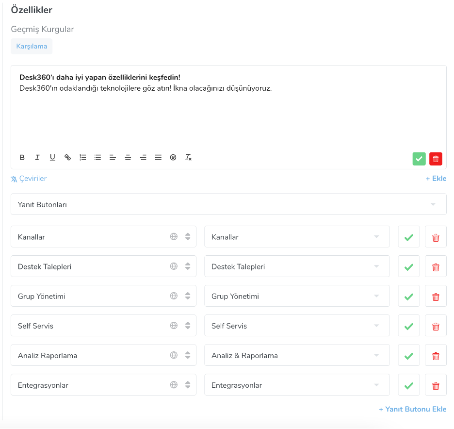Delete message with red trash button
454x429 pixels.
click(436, 159)
